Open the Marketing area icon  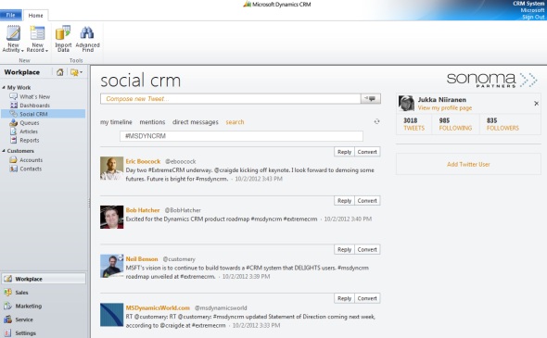pyautogui.click(x=7, y=306)
